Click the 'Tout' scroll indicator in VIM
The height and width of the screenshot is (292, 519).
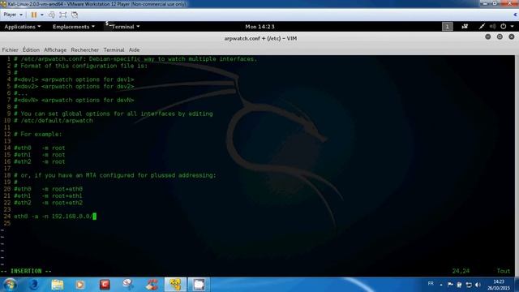(504, 271)
